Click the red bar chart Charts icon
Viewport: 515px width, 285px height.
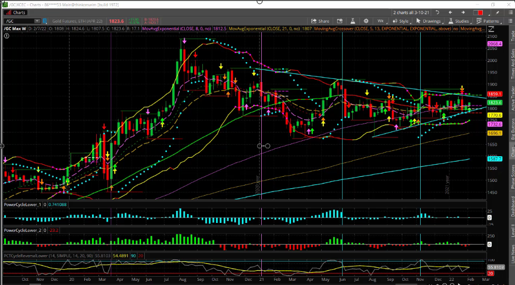point(8,13)
